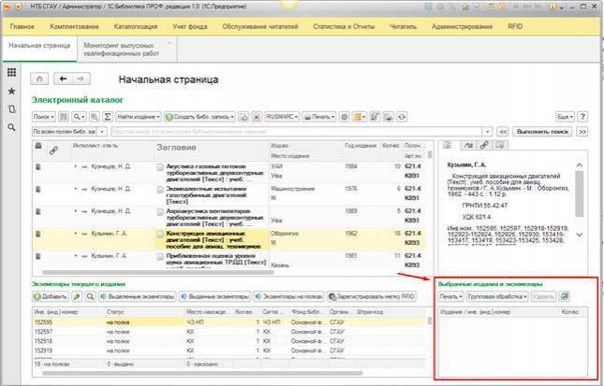Open the History icon in left sidebar

point(11,108)
